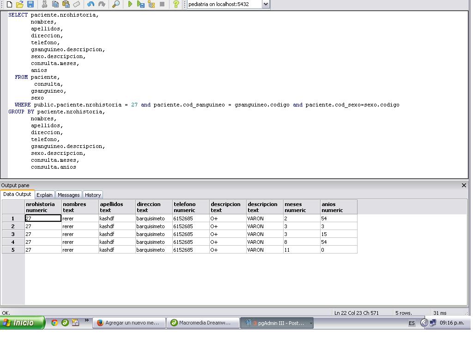Copy selected query text
The image size is (473, 354).
pyautogui.click(x=55, y=4)
